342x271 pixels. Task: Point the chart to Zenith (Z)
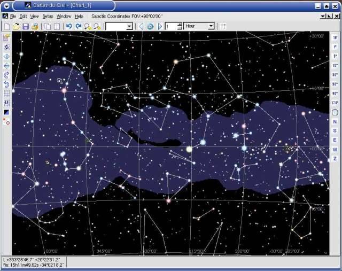[x=335, y=159]
